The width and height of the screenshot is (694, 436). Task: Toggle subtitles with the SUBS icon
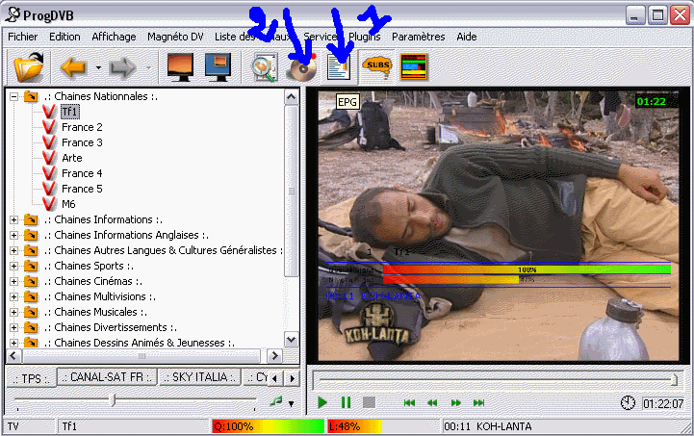pyautogui.click(x=376, y=66)
